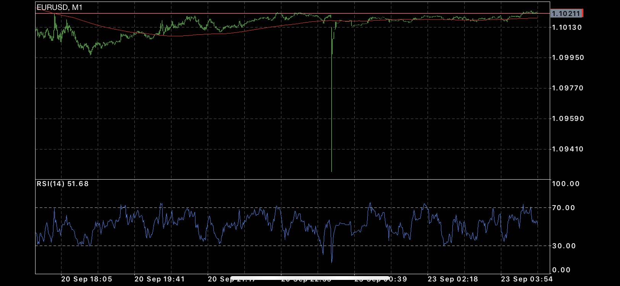This screenshot has width=620, height=286.
Task: Click the 100.00 RSI scale value
Action: [x=566, y=184]
